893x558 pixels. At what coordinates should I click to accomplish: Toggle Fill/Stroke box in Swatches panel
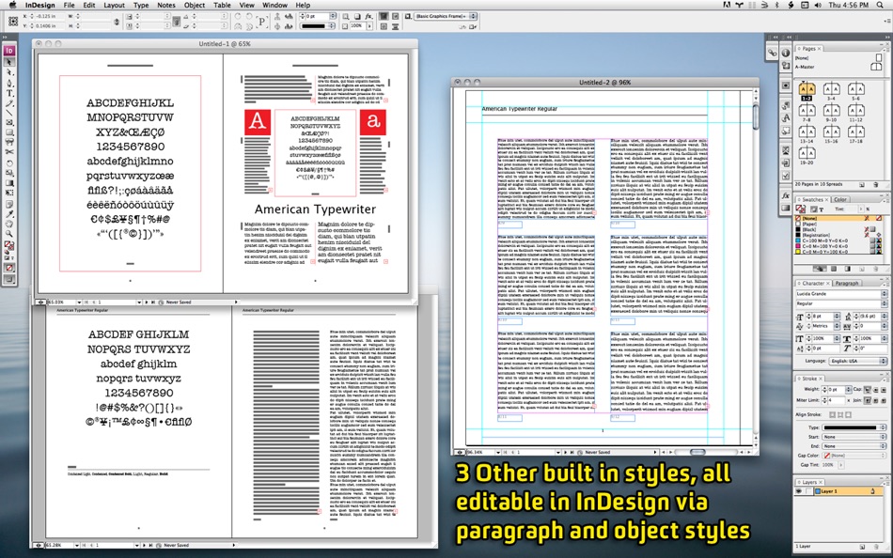[800, 209]
